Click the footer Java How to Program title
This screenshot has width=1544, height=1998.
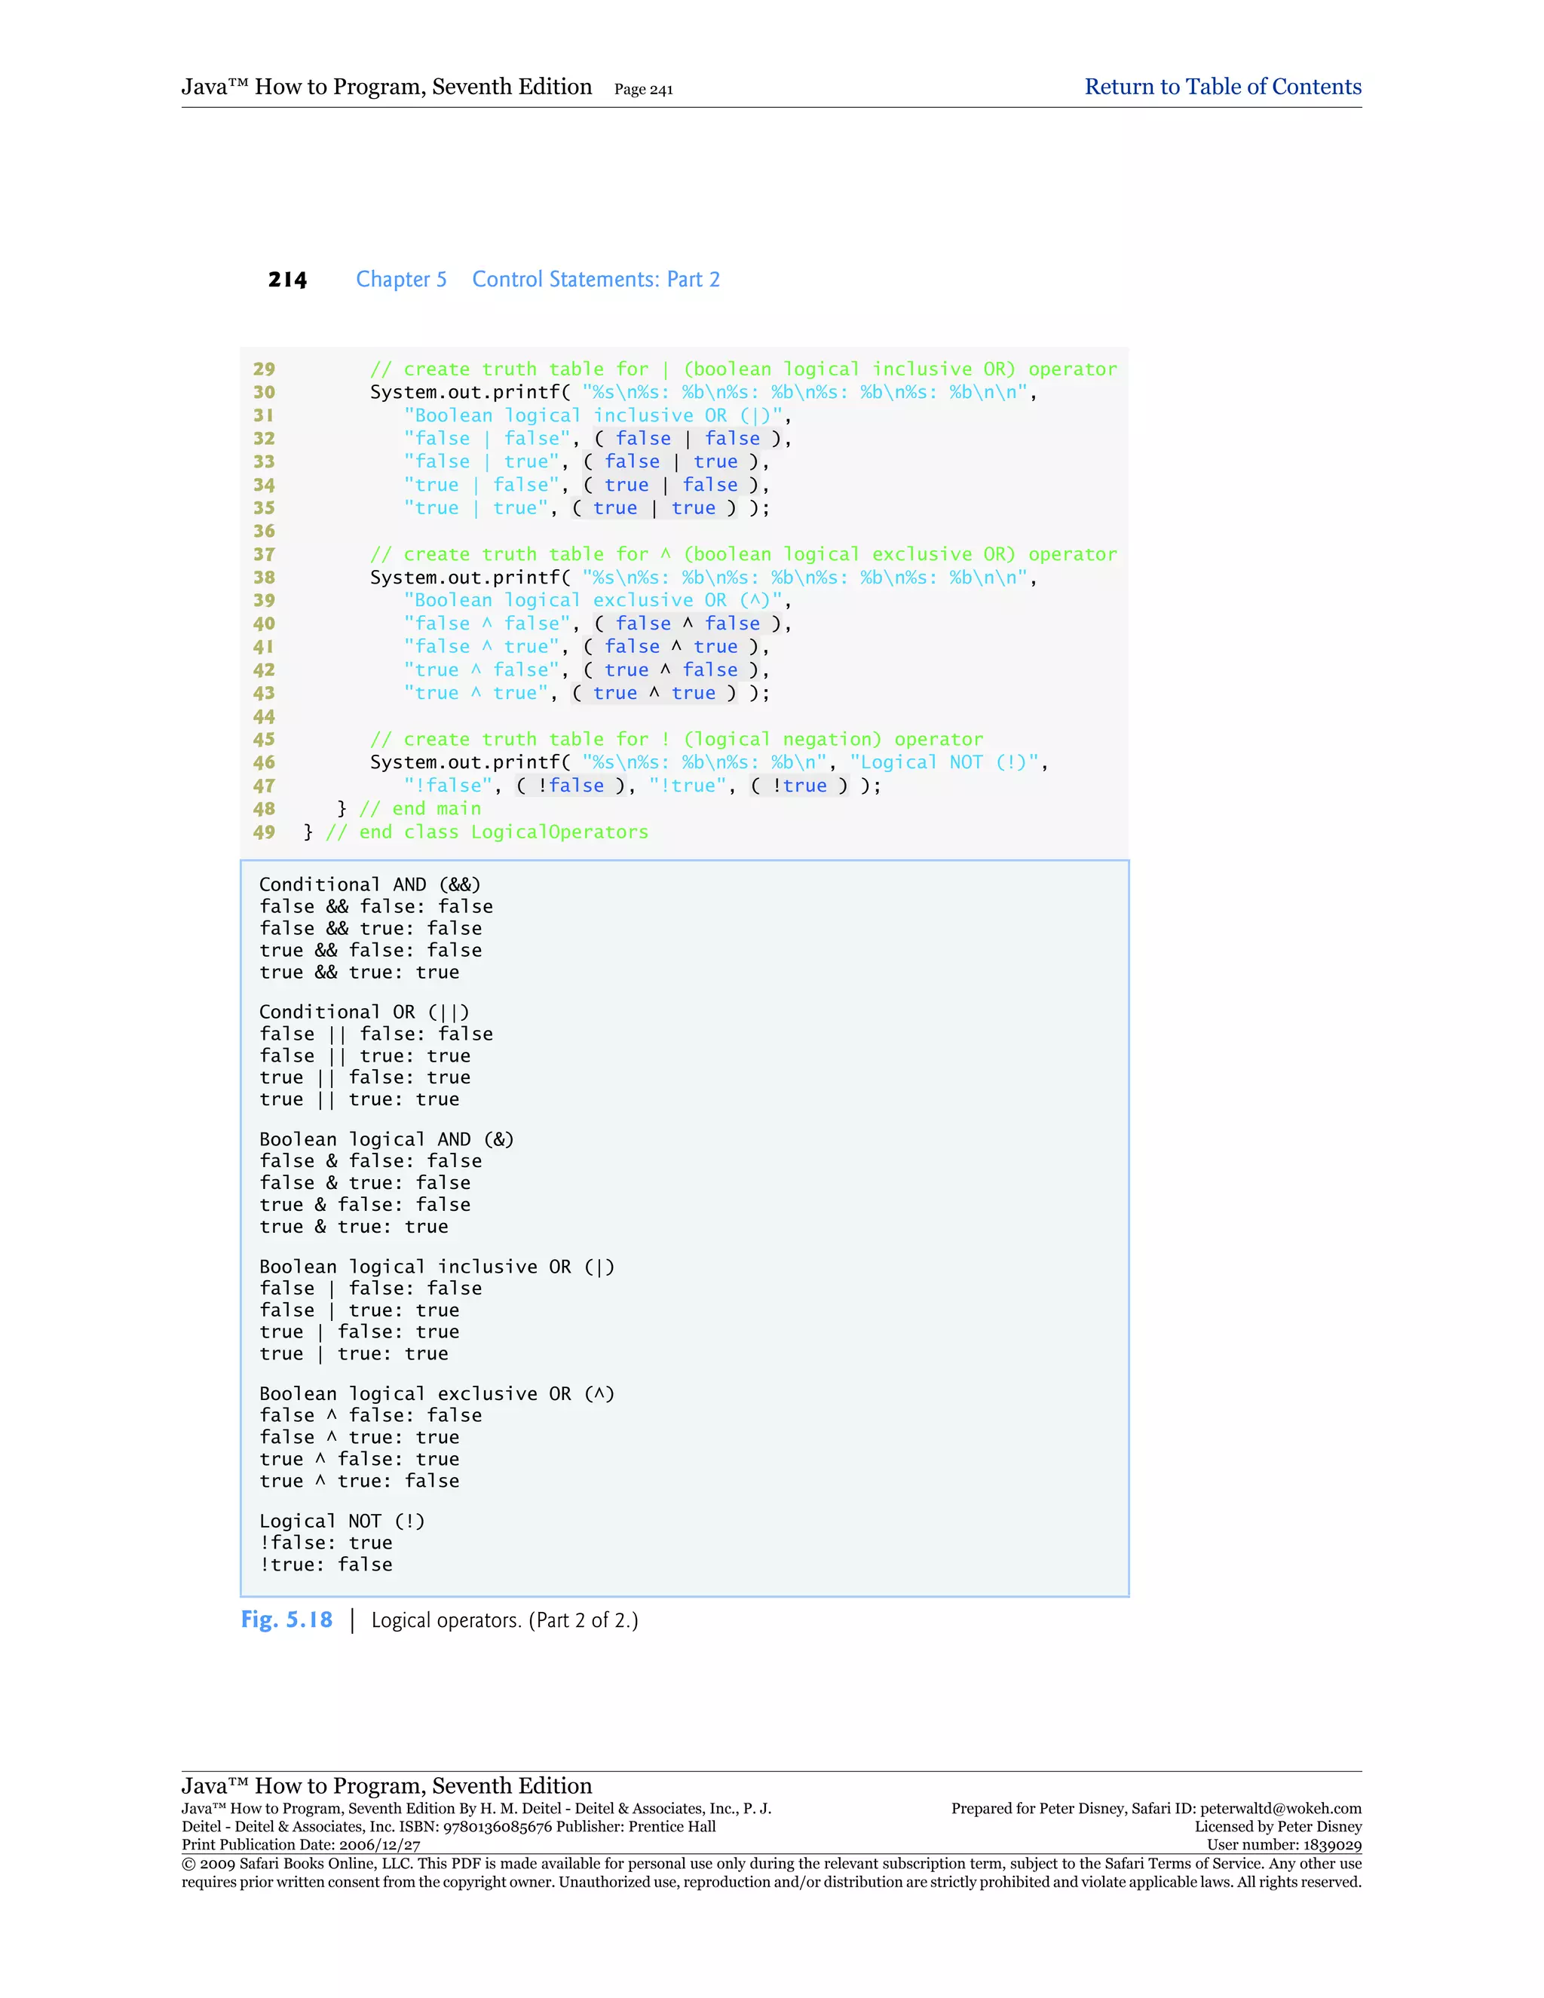point(386,1785)
